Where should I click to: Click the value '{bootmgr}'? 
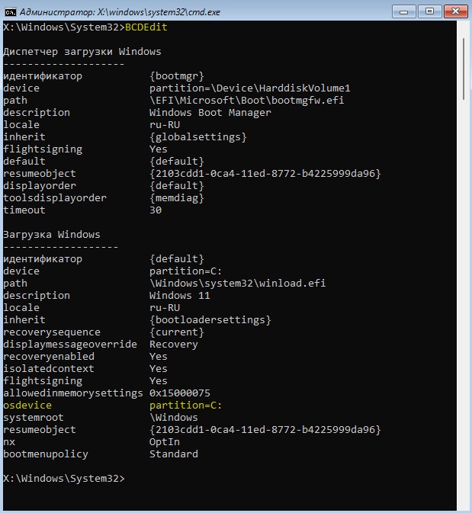tap(177, 76)
